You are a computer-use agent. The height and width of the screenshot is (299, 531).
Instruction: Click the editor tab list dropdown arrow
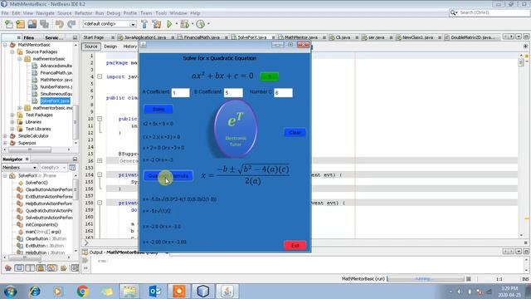(x=518, y=37)
